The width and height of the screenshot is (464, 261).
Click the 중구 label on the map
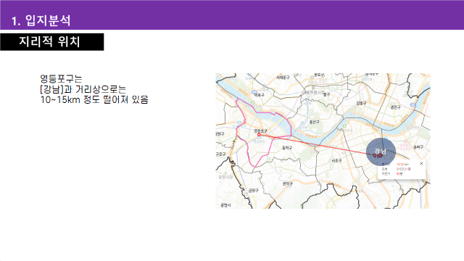(x=326, y=94)
